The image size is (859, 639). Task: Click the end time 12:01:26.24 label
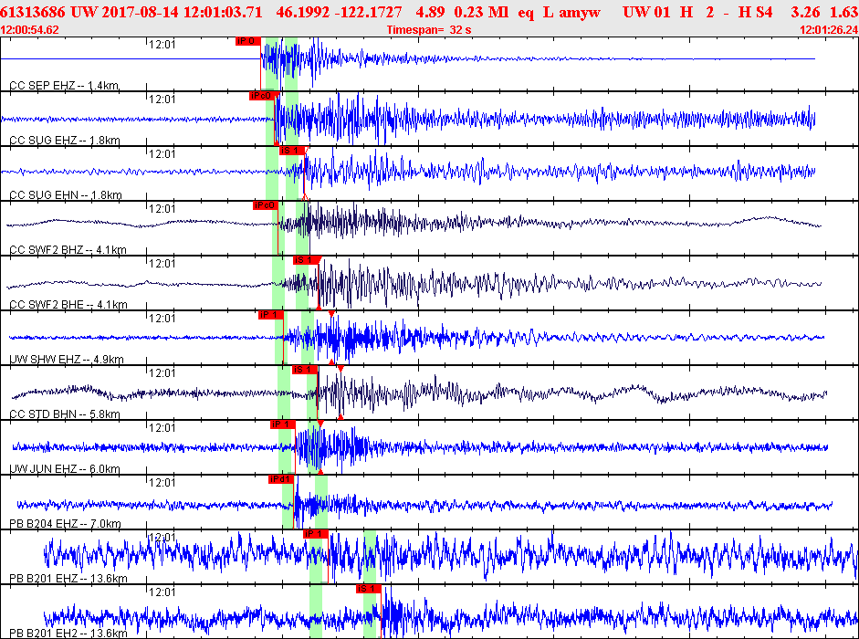pos(829,30)
